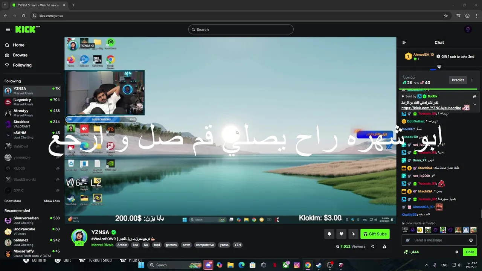Open the kick.com/YZNSA/subscribe link
Viewport: 482px width, 271px height.
click(431, 108)
